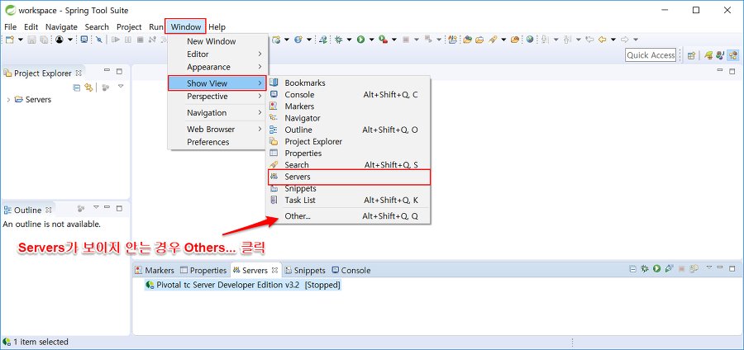Switch to the Markers tab
The width and height of the screenshot is (744, 350).
click(155, 271)
